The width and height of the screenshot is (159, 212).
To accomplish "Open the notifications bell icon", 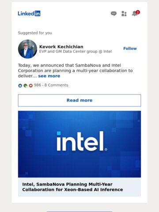I will pyautogui.click(x=135, y=14).
